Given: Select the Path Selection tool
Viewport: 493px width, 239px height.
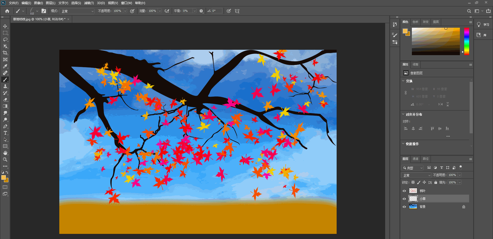Looking at the screenshot, I should [x=5, y=140].
